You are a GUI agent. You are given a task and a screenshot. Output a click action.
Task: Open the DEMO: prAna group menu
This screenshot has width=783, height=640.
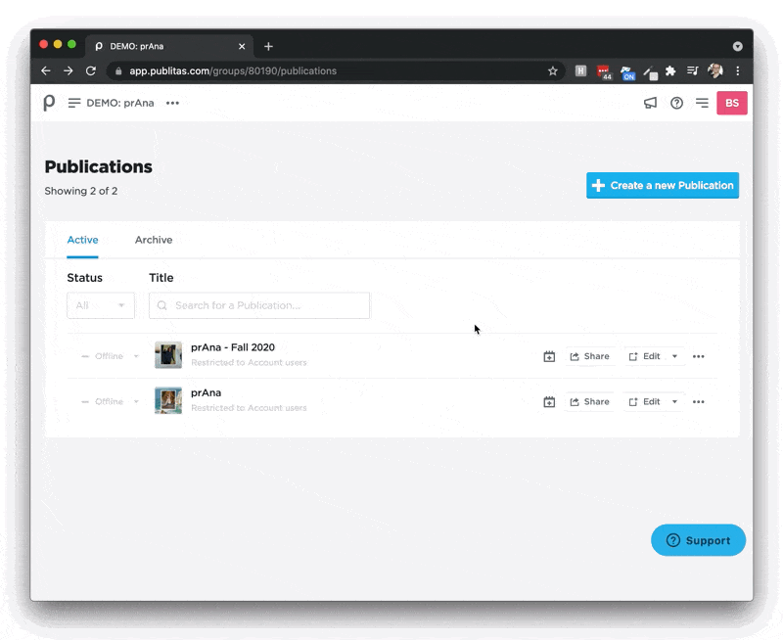(x=111, y=103)
